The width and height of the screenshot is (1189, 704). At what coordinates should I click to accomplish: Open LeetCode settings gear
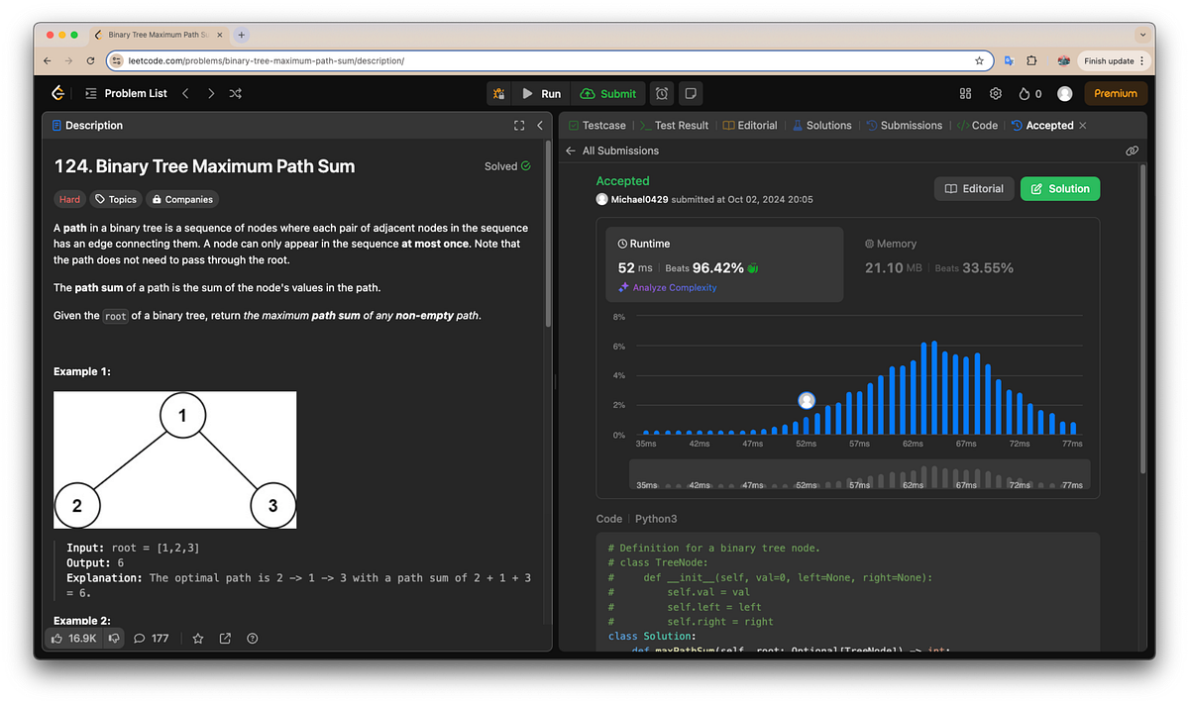click(995, 93)
